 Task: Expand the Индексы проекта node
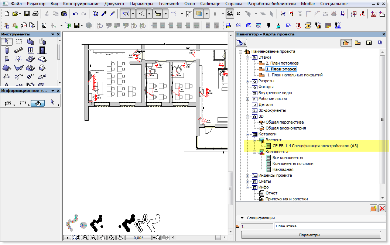point(247,176)
